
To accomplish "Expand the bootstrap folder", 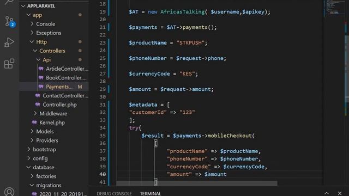I will tap(29, 149).
